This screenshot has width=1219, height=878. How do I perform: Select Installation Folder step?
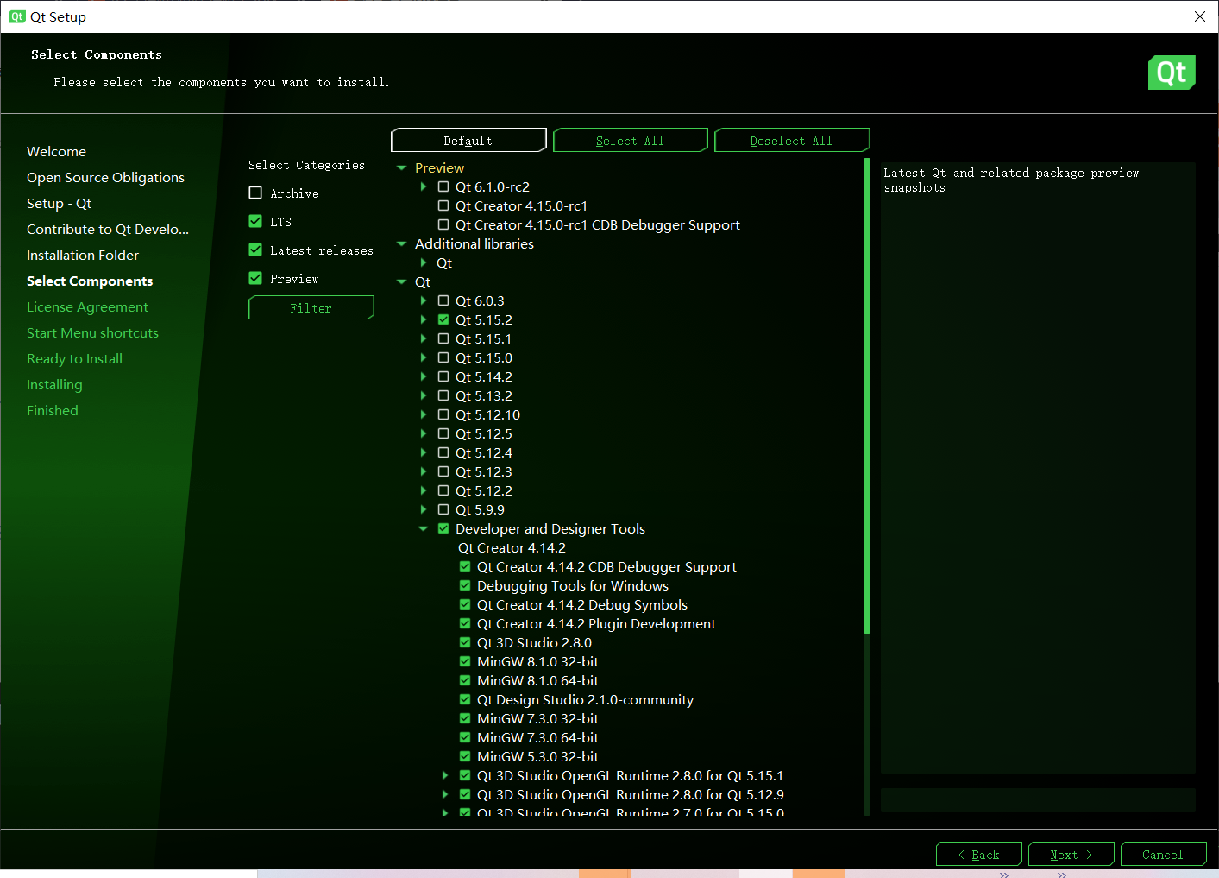click(83, 255)
